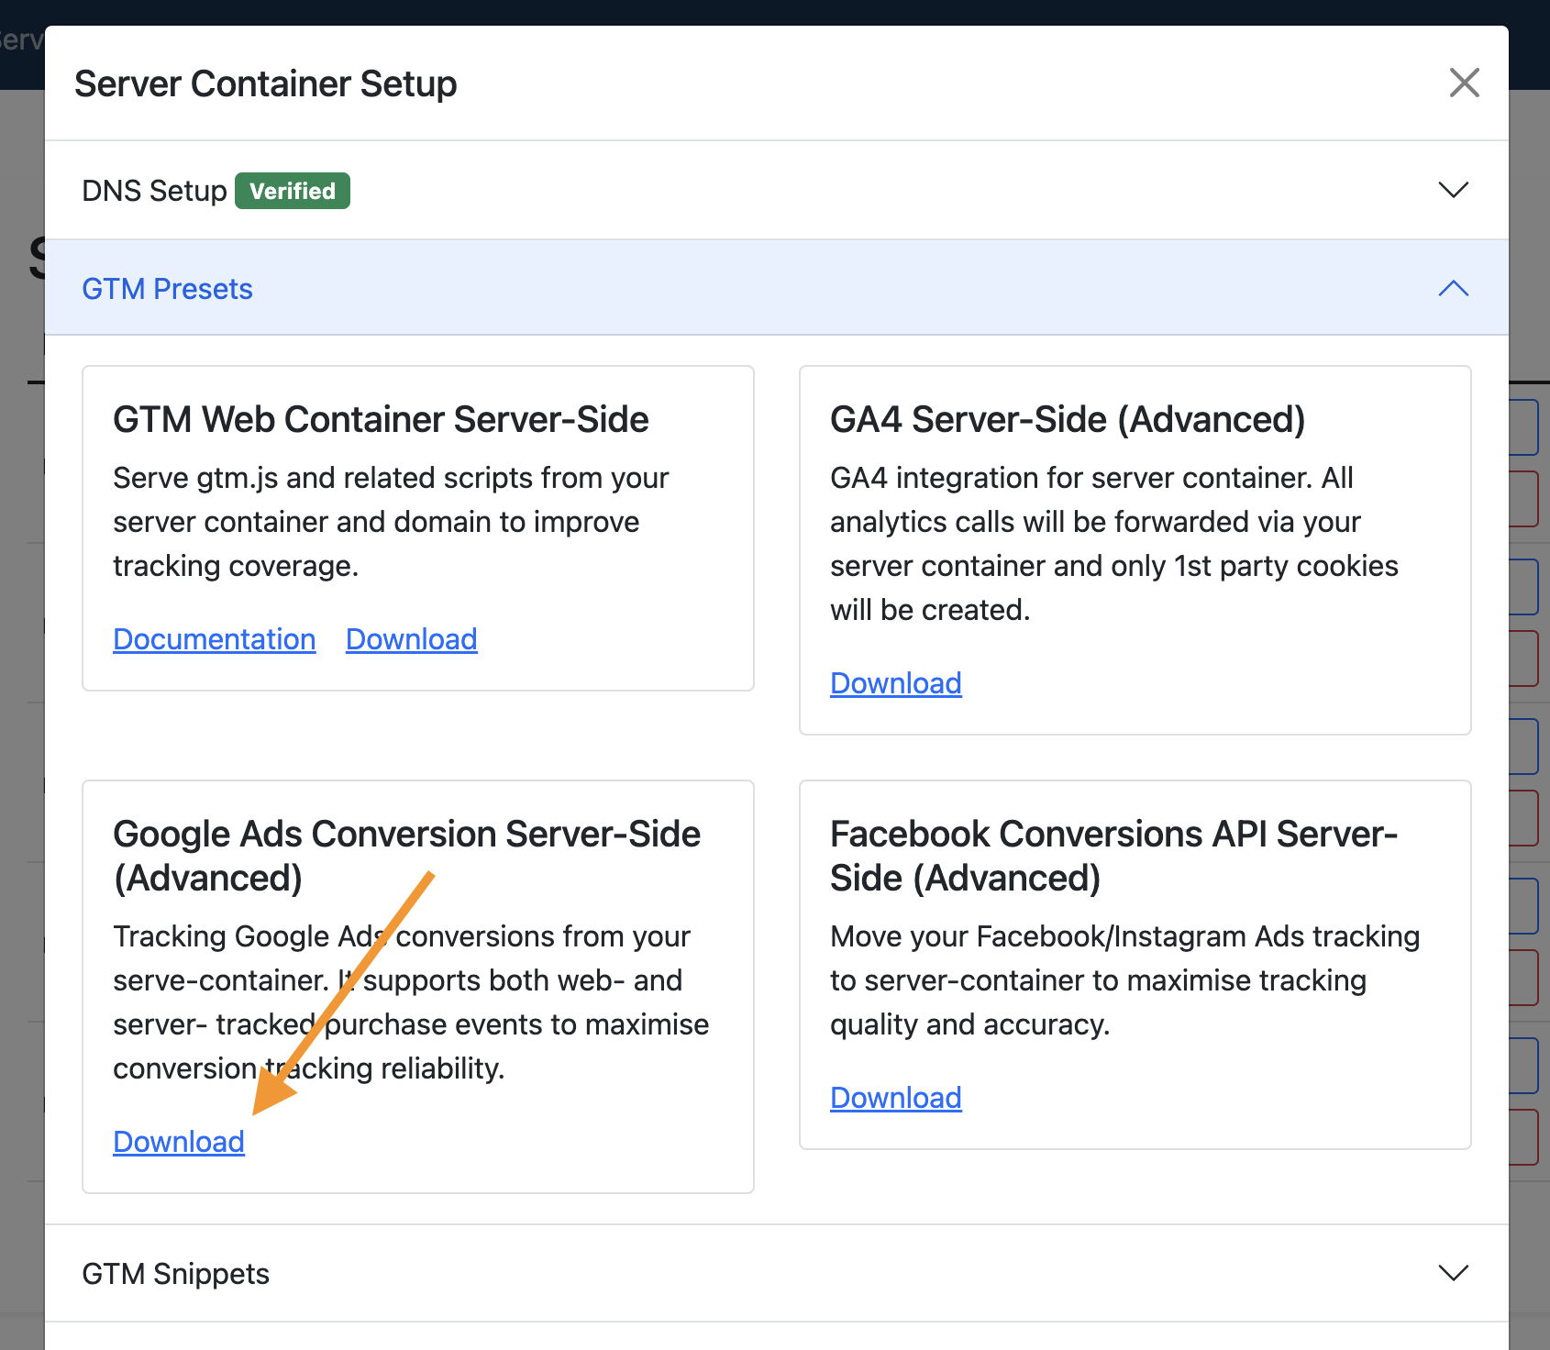Download the GTM Web Container Server-Side preset
This screenshot has height=1350, width=1550.
pos(412,639)
